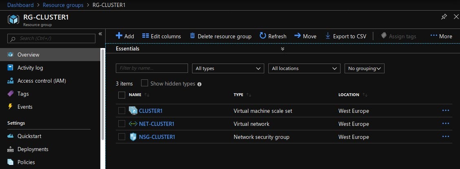
Task: Click the Virtual machine scale set type cell
Action: click(x=263, y=111)
